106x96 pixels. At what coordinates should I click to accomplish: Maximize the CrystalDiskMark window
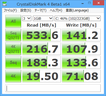[89, 3]
